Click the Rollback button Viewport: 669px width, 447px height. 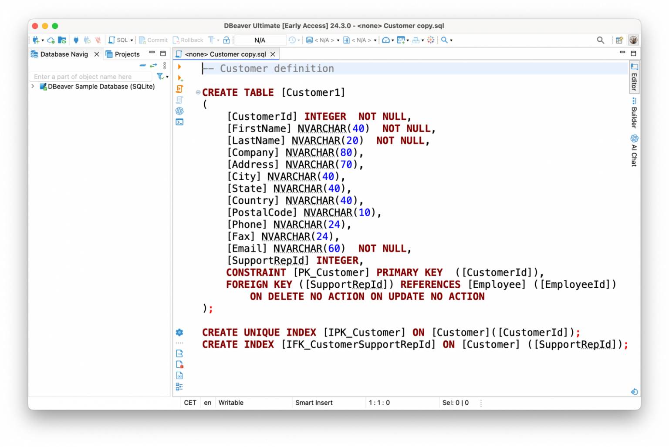[x=188, y=40]
